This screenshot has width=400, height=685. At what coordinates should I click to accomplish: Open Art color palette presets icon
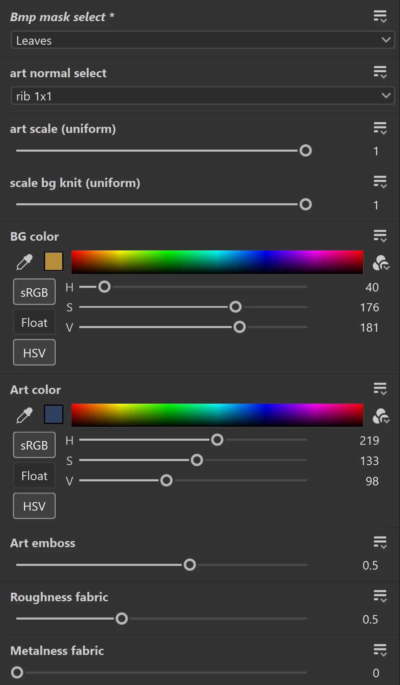click(381, 416)
